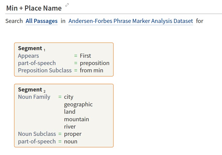Click the proper value in Segment 2

[x=73, y=134]
